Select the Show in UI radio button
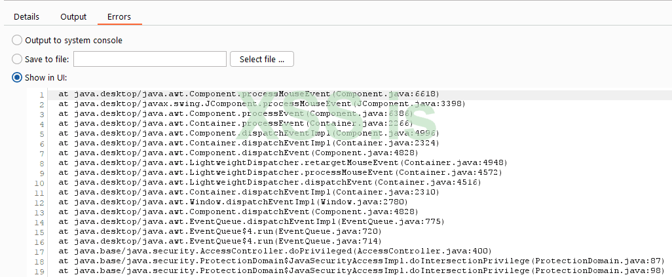 click(17, 78)
